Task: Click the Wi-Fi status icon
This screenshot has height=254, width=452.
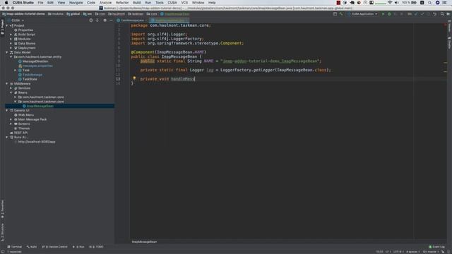Action: click(390, 3)
